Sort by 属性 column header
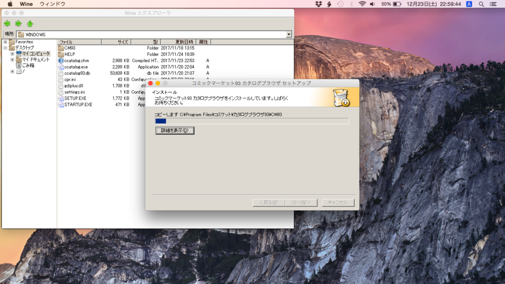The image size is (505, 284). tap(203, 42)
